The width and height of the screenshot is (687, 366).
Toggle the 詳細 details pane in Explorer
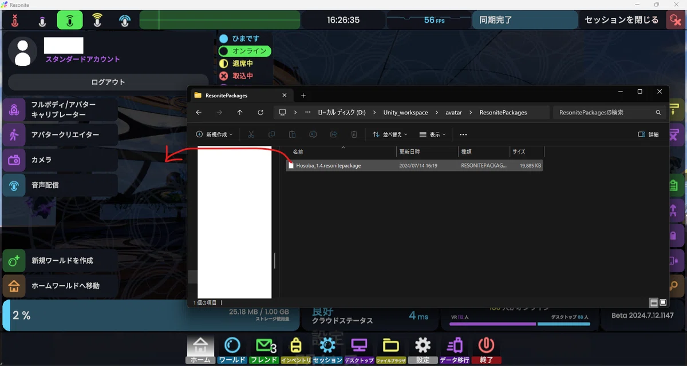pyautogui.click(x=648, y=134)
